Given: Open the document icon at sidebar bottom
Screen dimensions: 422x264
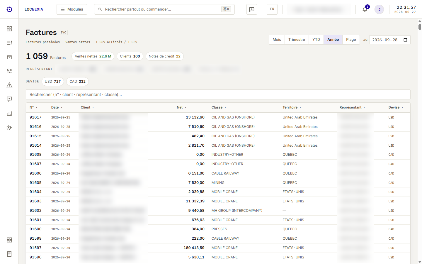Looking at the screenshot, I should (x=9, y=254).
